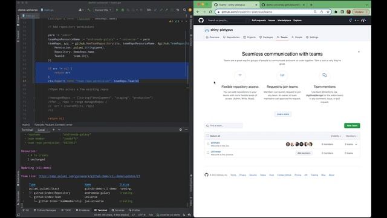The image size is (387, 218).
Task: Open the Pulumi View Live URL in terminal
Action: (x=89, y=176)
